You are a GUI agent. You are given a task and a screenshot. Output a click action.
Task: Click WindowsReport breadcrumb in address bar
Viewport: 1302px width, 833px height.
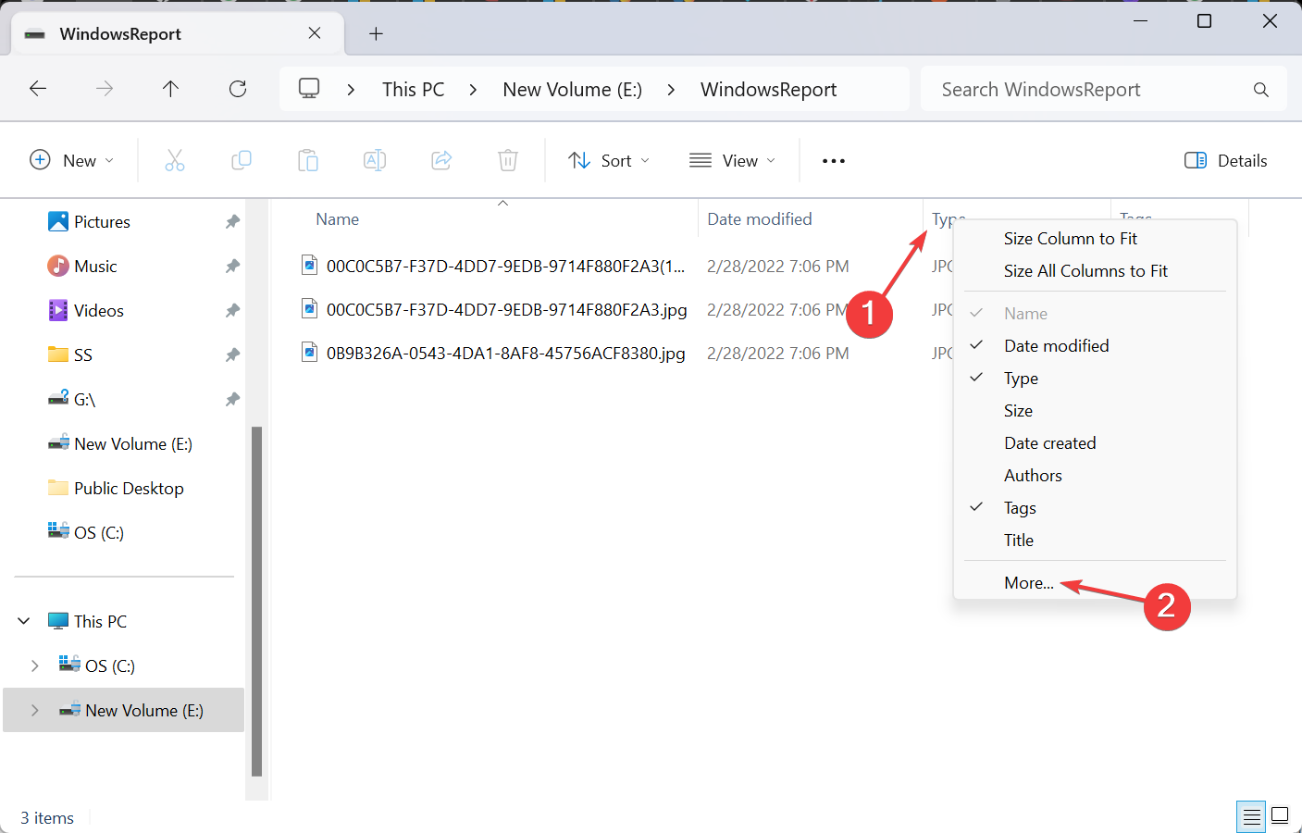pyautogui.click(x=769, y=90)
